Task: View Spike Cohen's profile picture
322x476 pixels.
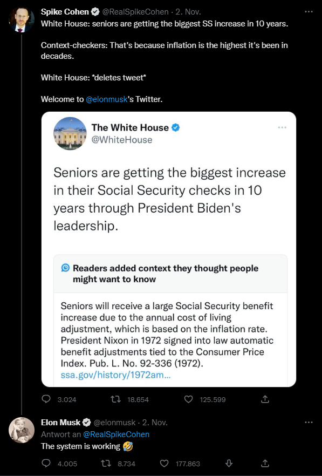Action: pyautogui.click(x=22, y=20)
